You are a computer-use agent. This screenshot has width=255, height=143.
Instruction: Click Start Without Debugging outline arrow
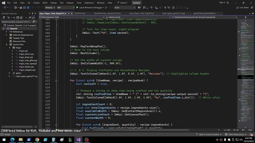pos(106,8)
